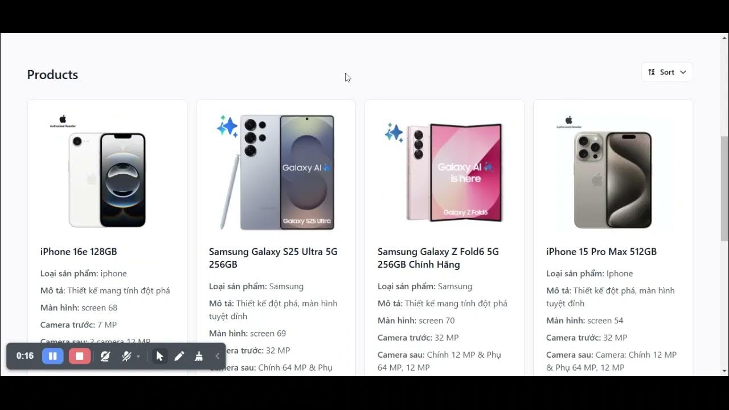The image size is (729, 410).
Task: Open the Sort dropdown
Action: (x=667, y=72)
